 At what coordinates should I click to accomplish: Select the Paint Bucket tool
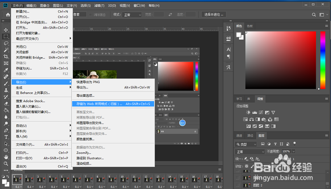click(x=6, y=110)
